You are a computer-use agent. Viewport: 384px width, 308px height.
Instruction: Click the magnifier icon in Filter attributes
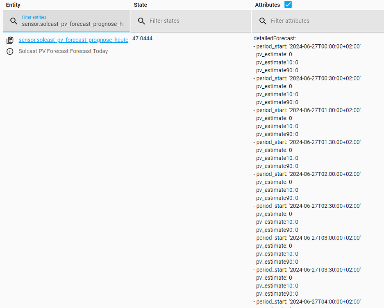[263, 21]
